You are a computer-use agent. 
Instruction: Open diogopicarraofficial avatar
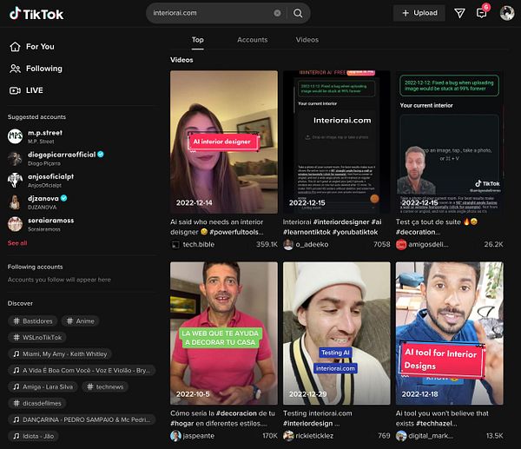tap(15, 158)
